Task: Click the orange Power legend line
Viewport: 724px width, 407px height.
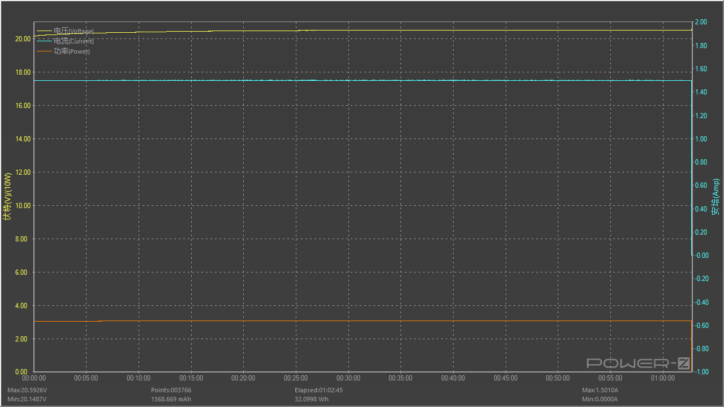Action: click(x=44, y=51)
